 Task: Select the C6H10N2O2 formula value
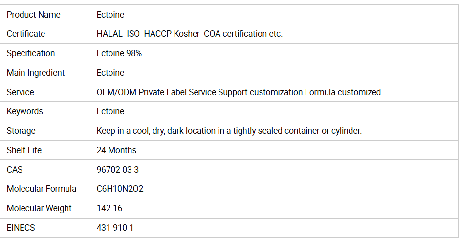120,189
